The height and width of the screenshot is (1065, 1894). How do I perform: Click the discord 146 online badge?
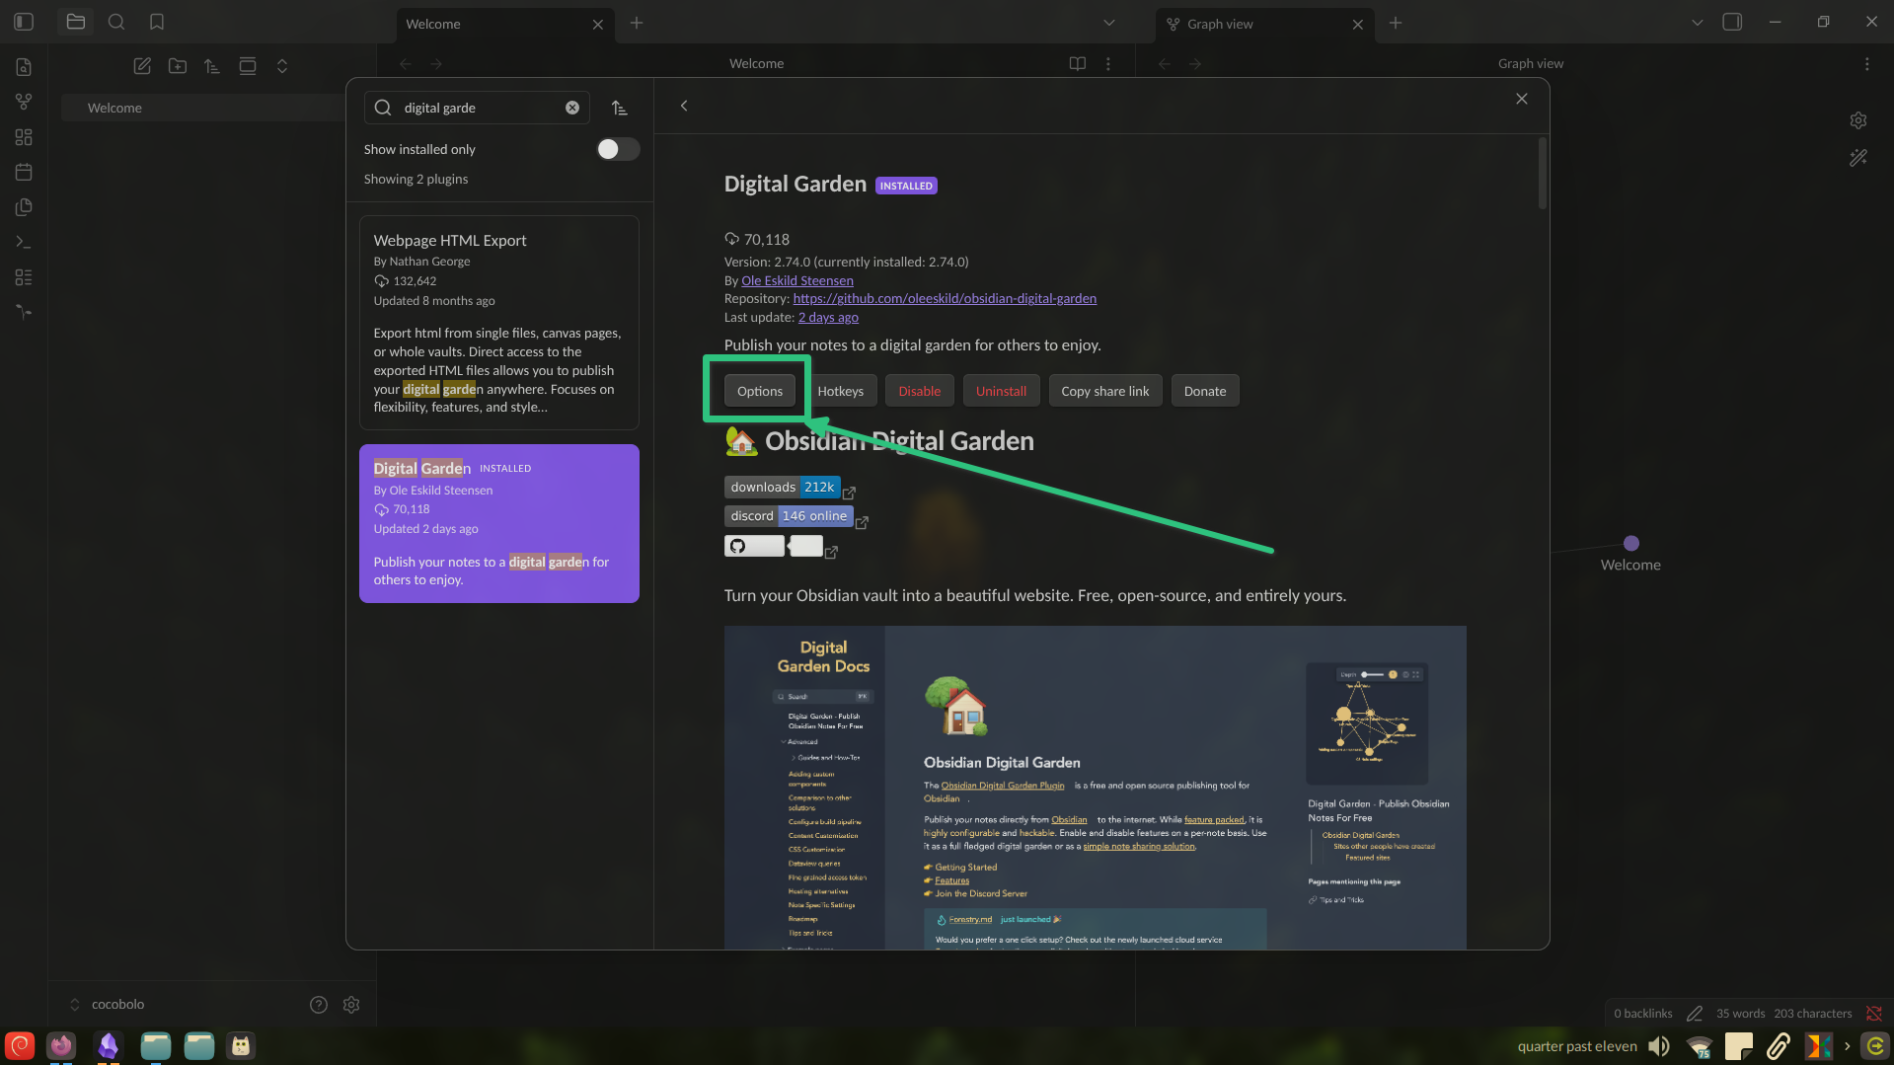pos(789,515)
